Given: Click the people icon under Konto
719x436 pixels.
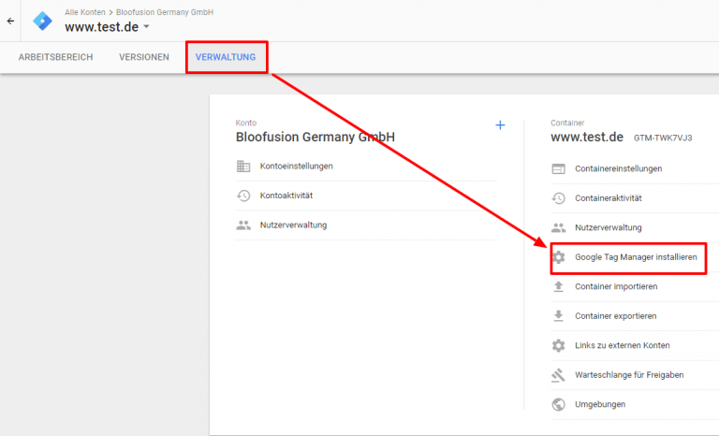Looking at the screenshot, I should [243, 225].
